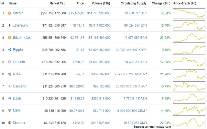Image resolution: width=207 pixels, height=129 pixels.
Task: Click the Monero logo icon
Action: click(10, 123)
